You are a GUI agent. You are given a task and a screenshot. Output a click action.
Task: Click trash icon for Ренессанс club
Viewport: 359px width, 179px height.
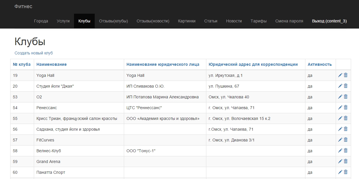(346, 108)
